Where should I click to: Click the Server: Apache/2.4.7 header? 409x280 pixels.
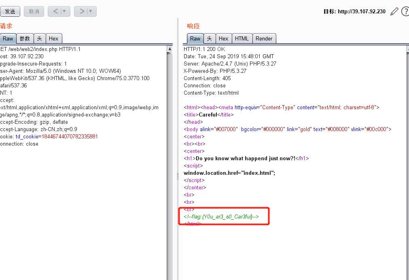(230, 64)
